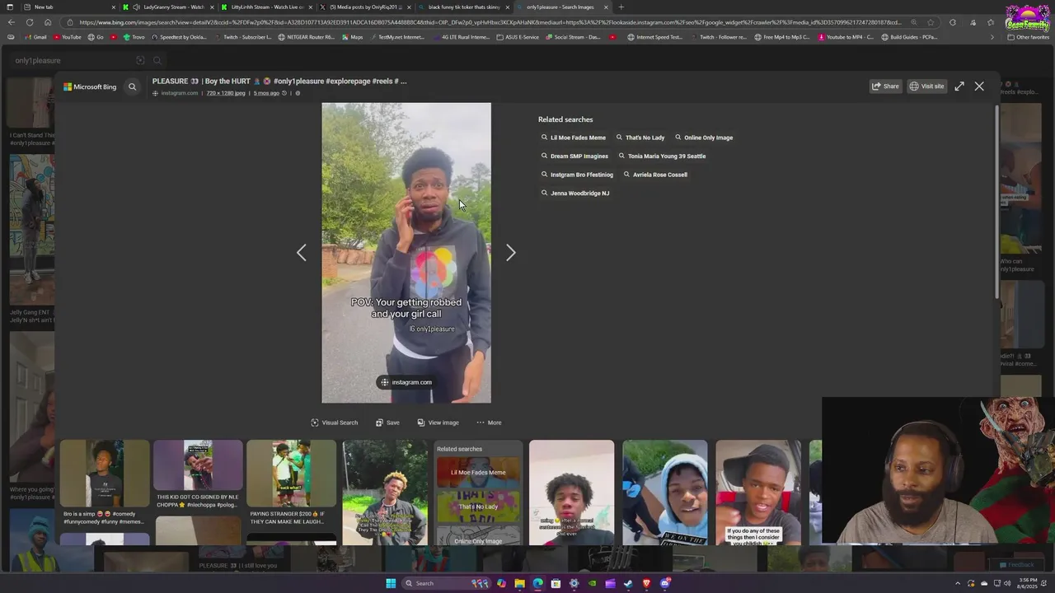Search related term Tonia Maria Young 39 Seattle

point(662,156)
